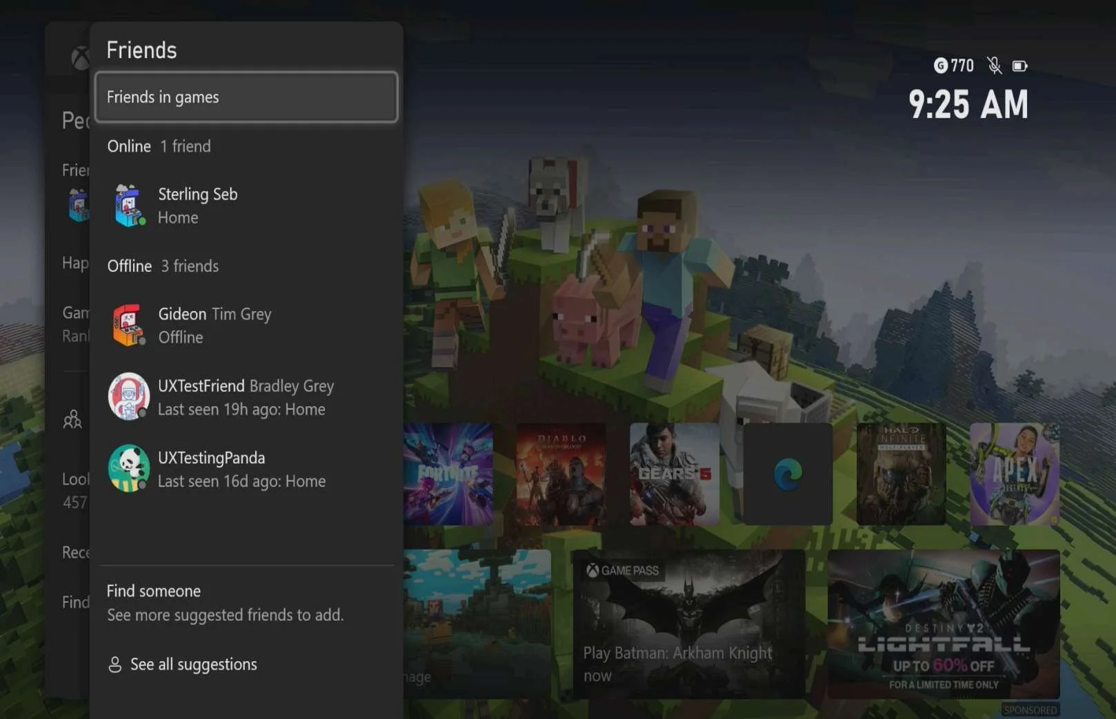This screenshot has height=719, width=1116.
Task: Launch the Gears 5 game tile
Action: click(x=675, y=474)
